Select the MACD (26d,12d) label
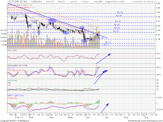This screenshot has height=122, width=163. (x=16, y=96)
